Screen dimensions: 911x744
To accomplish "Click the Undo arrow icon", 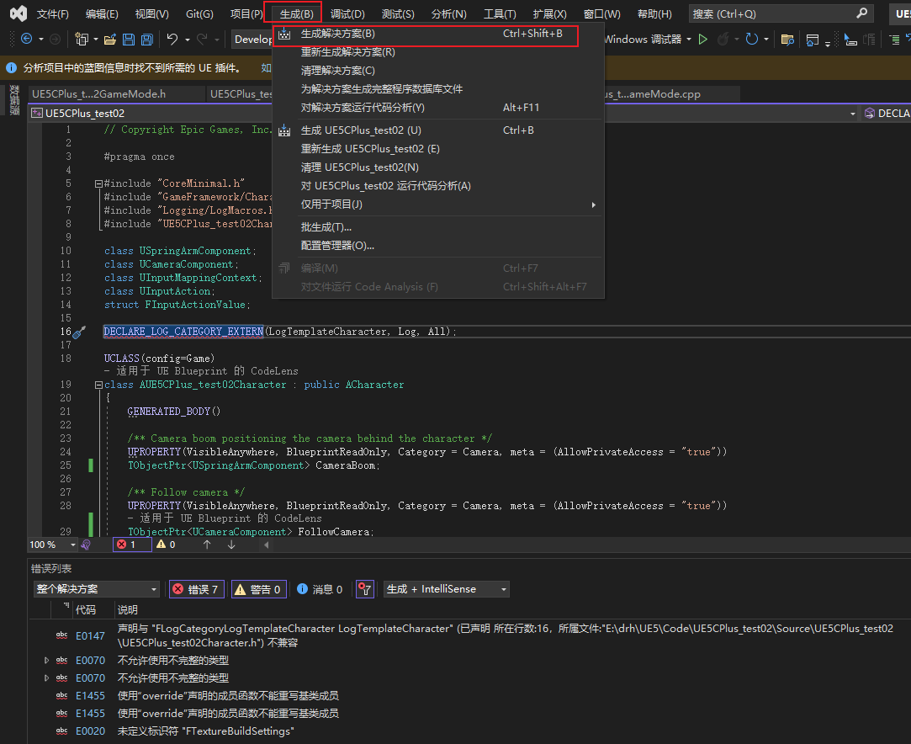I will point(172,39).
